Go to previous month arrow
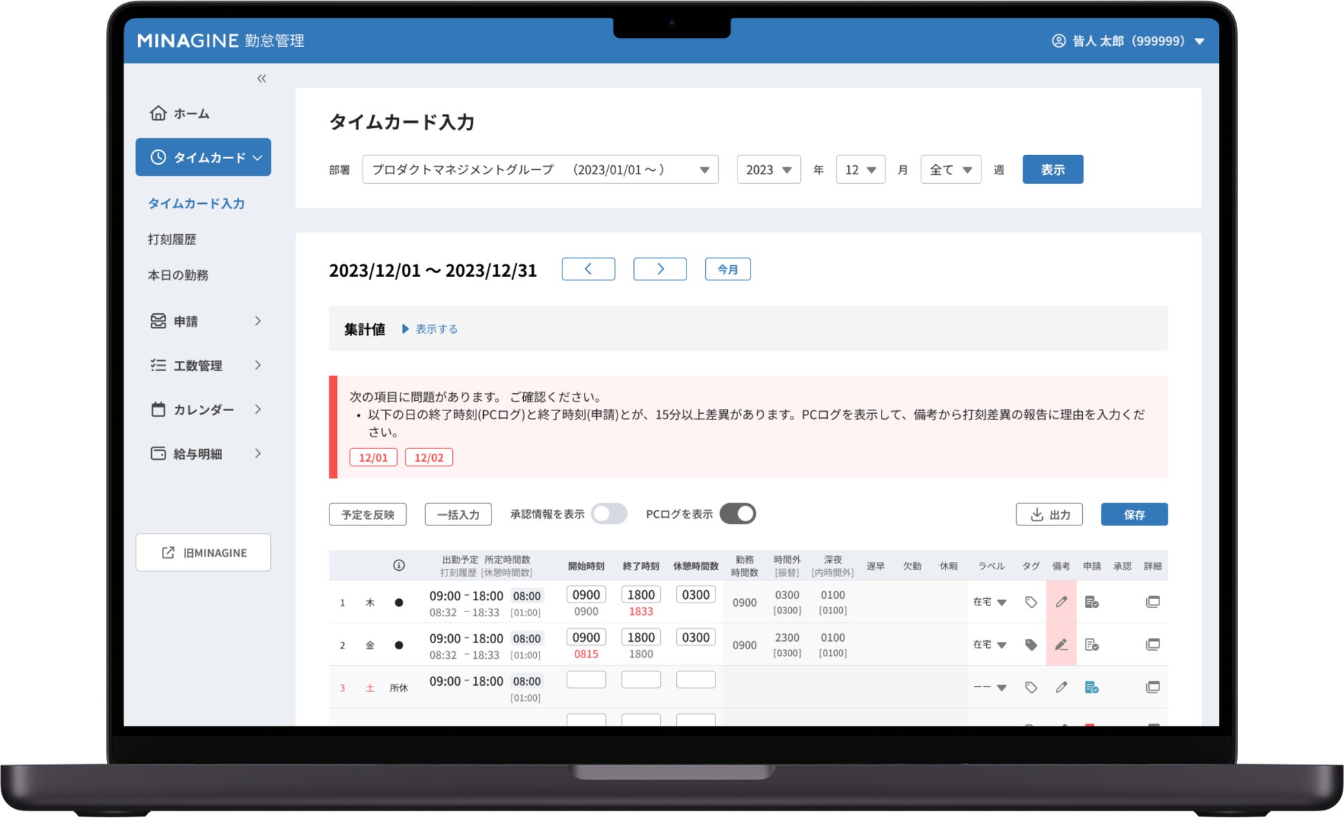The width and height of the screenshot is (1344, 818). point(588,269)
